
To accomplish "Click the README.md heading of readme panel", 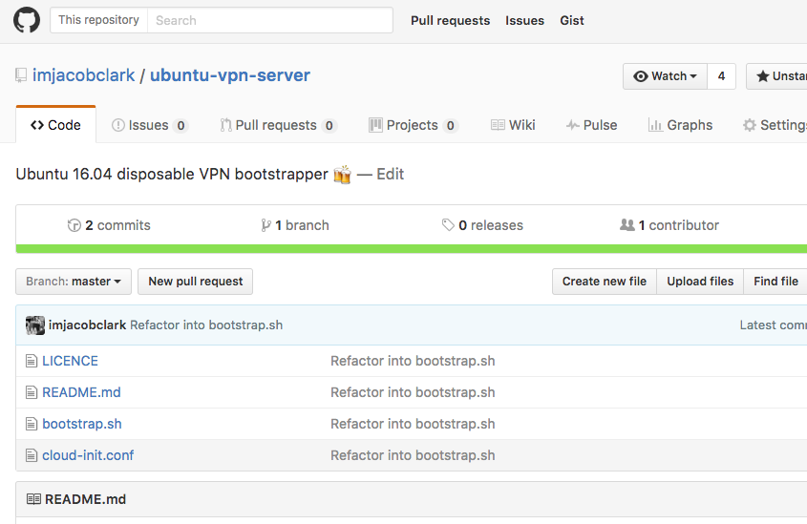I will point(85,499).
